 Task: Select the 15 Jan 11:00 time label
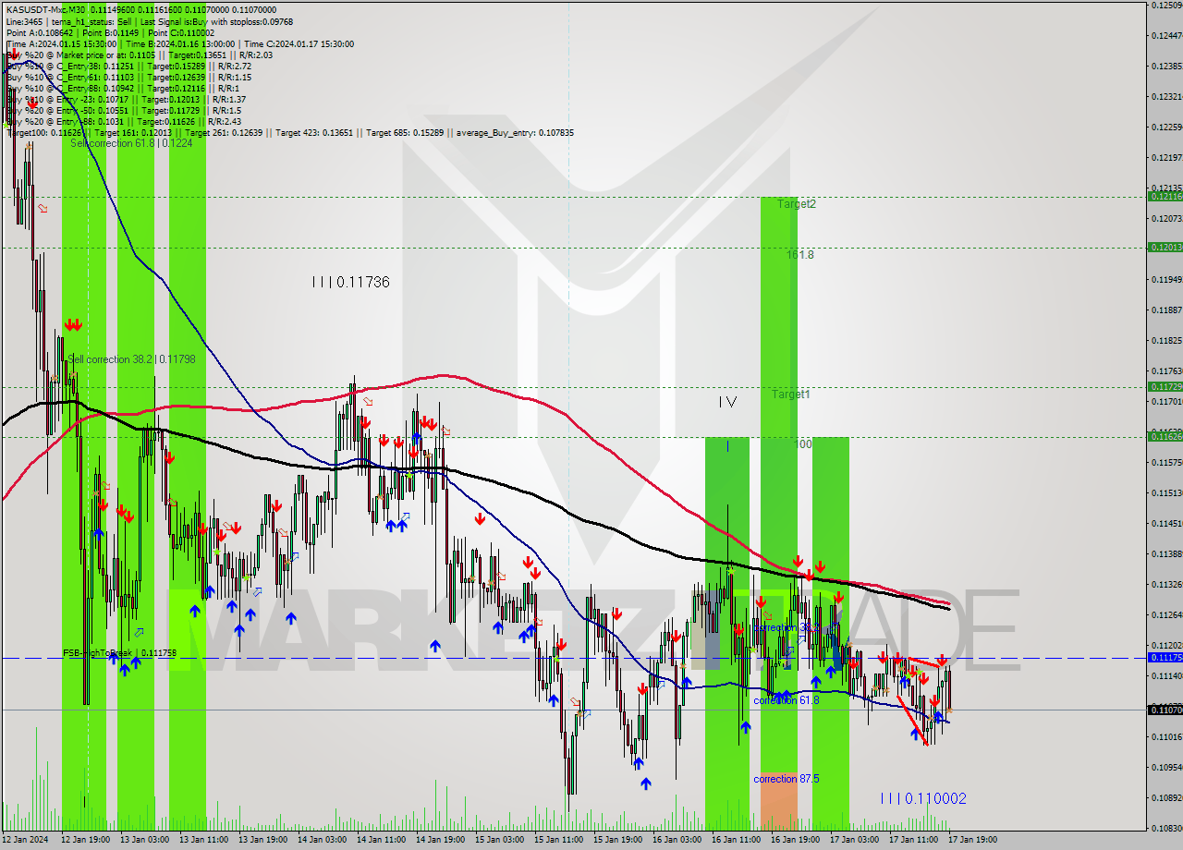tap(560, 840)
